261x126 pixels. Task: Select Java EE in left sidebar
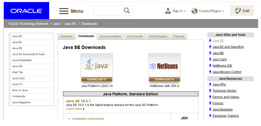coord(32,42)
